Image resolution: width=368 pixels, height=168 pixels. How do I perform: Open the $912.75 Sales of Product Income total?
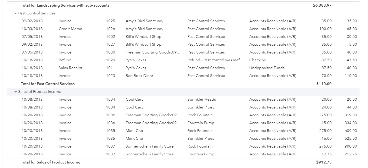point(324,162)
